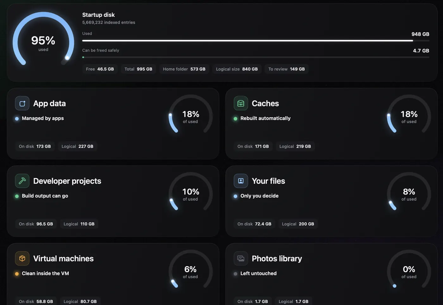Click the Total 995 GB chip
This screenshot has height=305, width=443.
pyautogui.click(x=138, y=69)
